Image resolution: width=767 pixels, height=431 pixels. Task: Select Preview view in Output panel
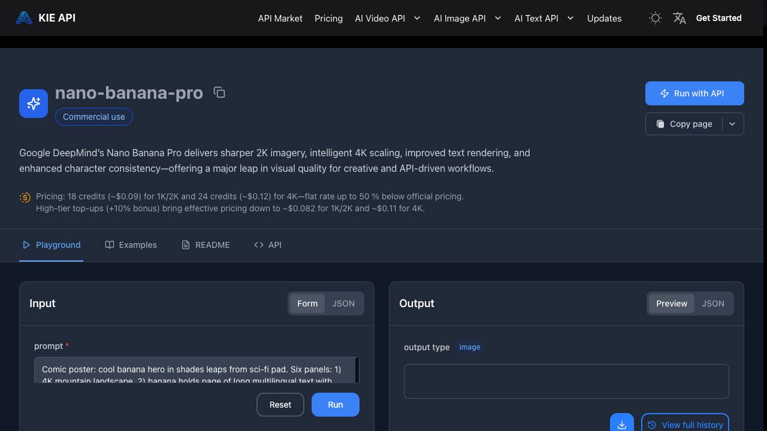pyautogui.click(x=672, y=303)
